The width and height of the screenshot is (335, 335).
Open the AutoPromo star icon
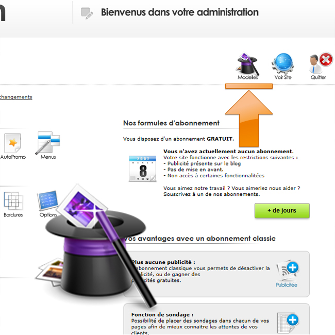click(13, 143)
